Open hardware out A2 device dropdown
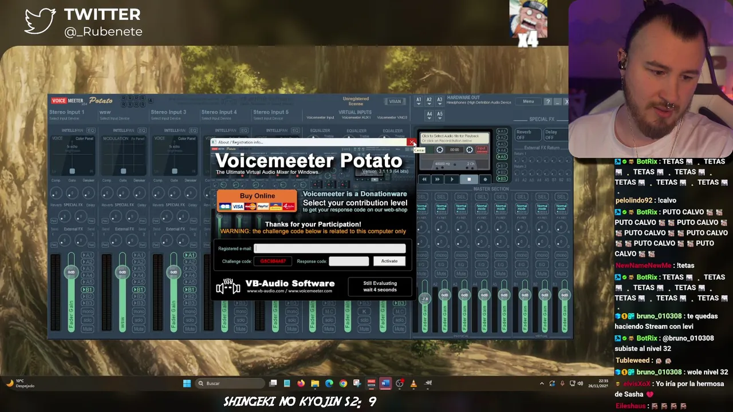 429,101
